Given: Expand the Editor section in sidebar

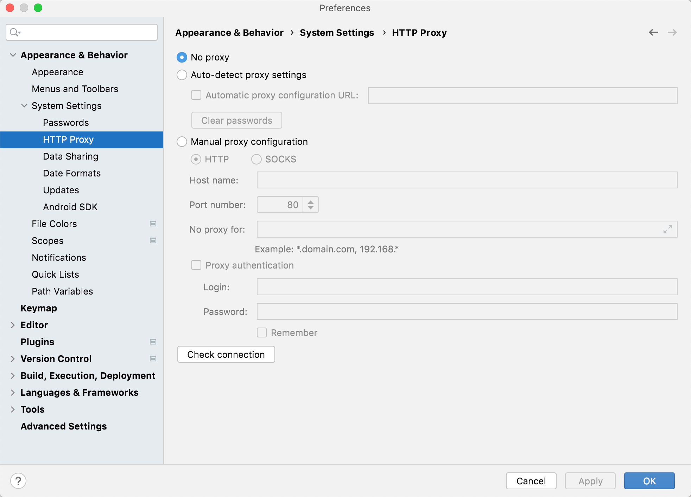Looking at the screenshot, I should pyautogui.click(x=12, y=325).
